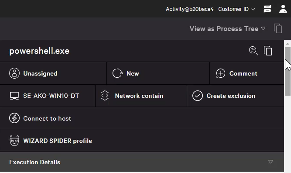Click Network contain button
Screen dimensions: 291x173
pos(141,96)
